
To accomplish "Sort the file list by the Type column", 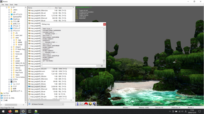I will (65, 8).
